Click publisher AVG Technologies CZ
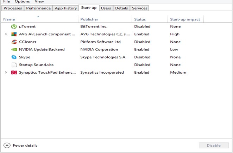The width and height of the screenshot is (233, 153). click(x=105, y=34)
